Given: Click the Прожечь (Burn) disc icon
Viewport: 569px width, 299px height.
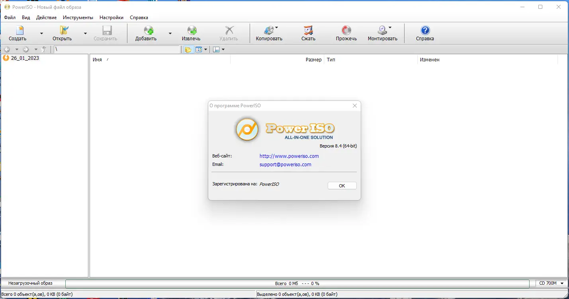Looking at the screenshot, I should pos(346,30).
